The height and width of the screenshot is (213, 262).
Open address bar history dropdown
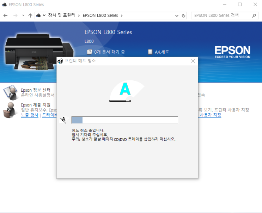177,16
